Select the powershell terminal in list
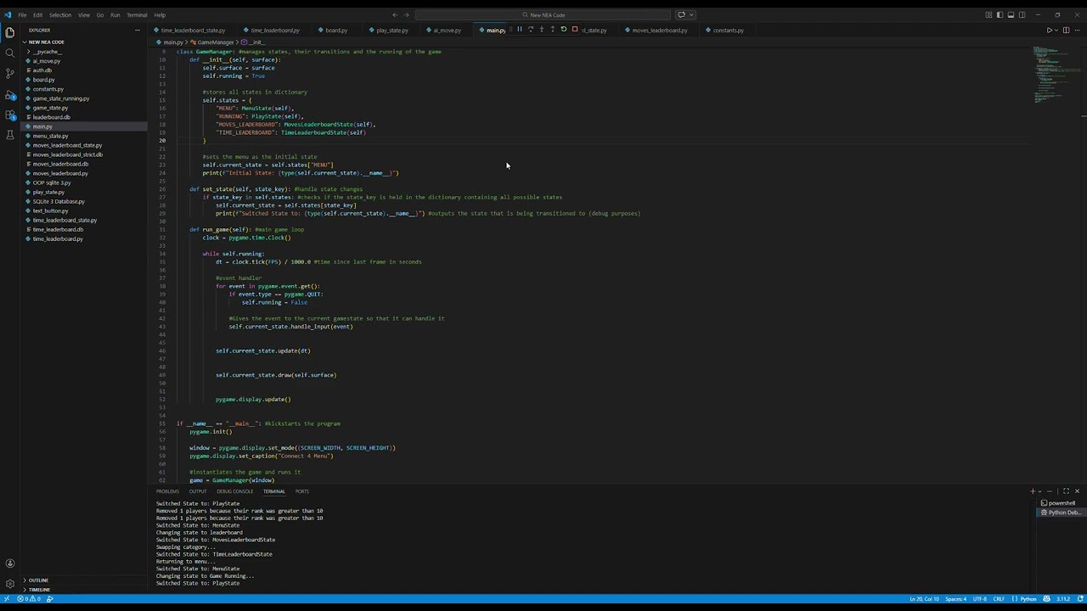 click(1061, 503)
